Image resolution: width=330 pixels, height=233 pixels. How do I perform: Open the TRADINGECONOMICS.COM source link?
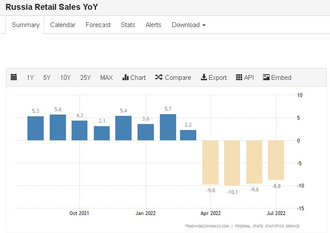(x=207, y=226)
